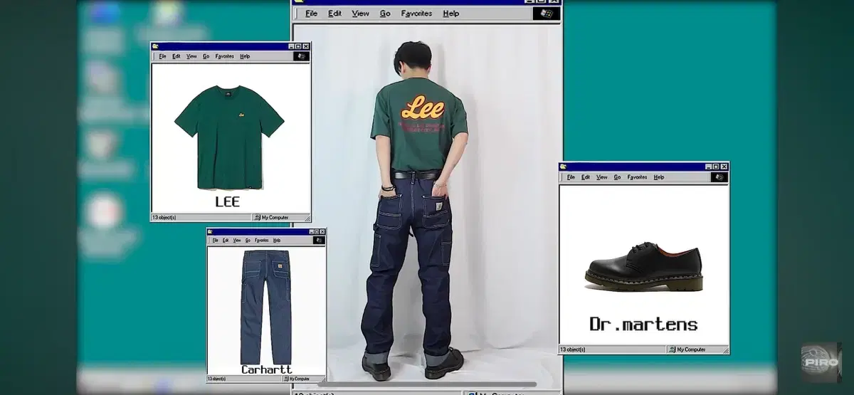This screenshot has width=854, height=395.
Task: Click '13 object(s)' text in LEE window status bar
Action: [163, 218]
